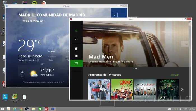Image resolution: width=196 pixels, height=111 pixels.
Task: Click the 31°/19° forecast temperatures
Action: click(47, 71)
